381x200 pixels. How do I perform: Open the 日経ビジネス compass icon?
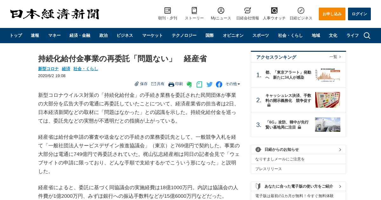point(301,10)
